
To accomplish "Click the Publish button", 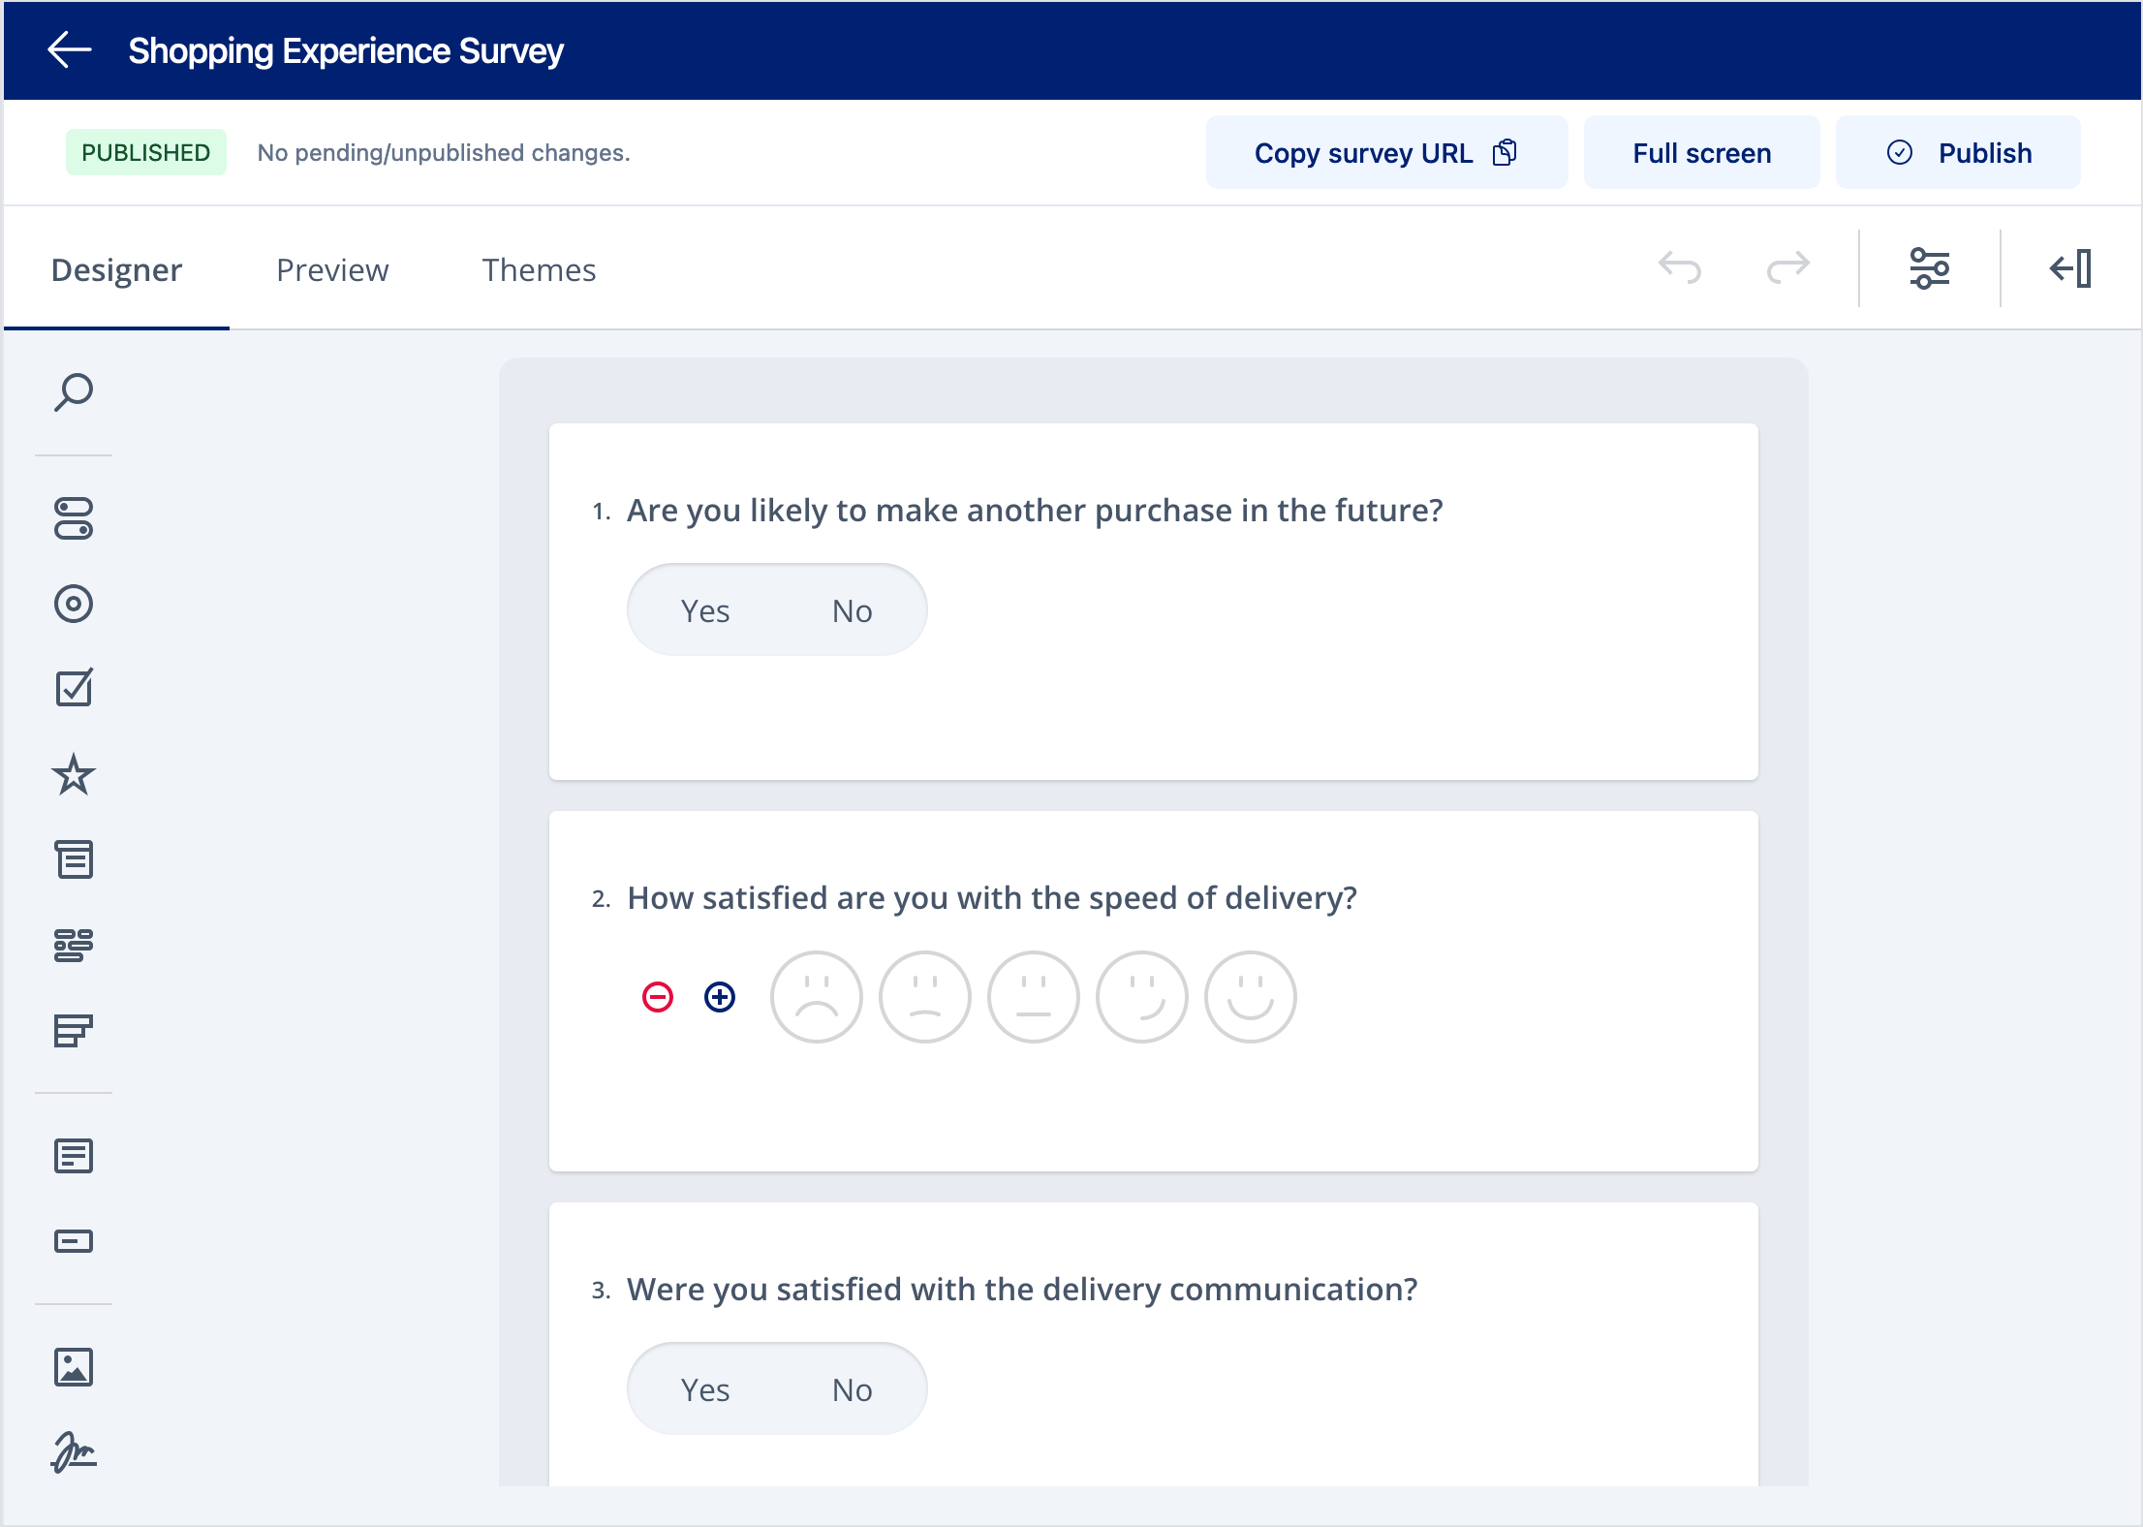I will 1958,153.
